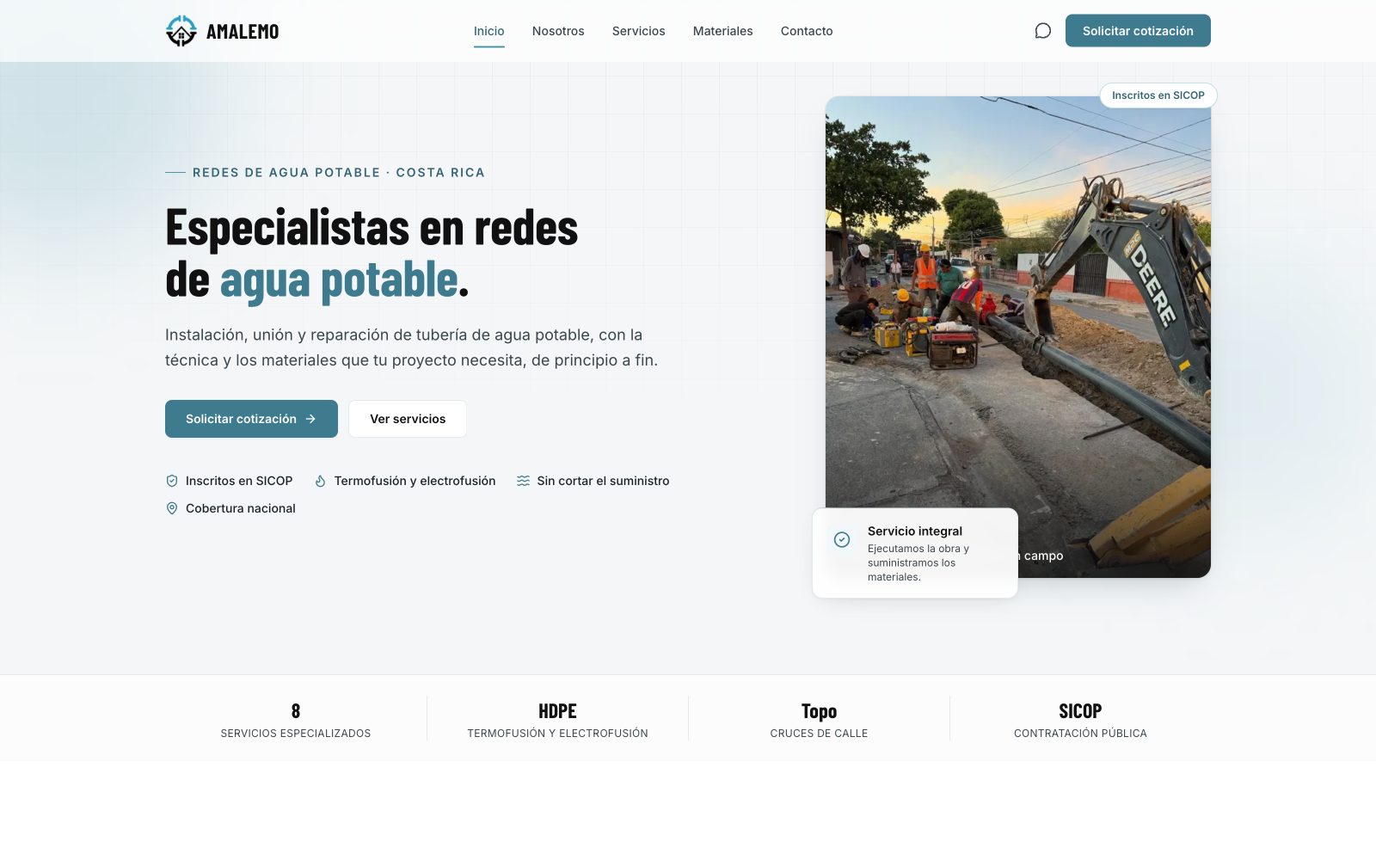1376x860 pixels.
Task: Click the Amalemo house logo icon
Action: tap(181, 31)
